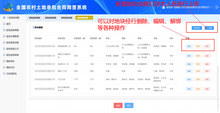This screenshot has height=113, width=220.
Task: Click the blue 新增 button
Action: point(209,28)
